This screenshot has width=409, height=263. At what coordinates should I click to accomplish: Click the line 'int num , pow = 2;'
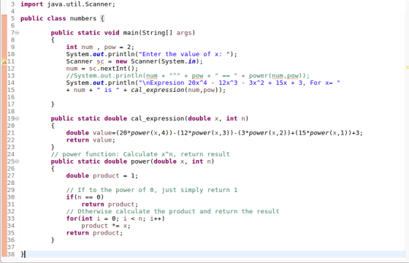tap(100, 47)
